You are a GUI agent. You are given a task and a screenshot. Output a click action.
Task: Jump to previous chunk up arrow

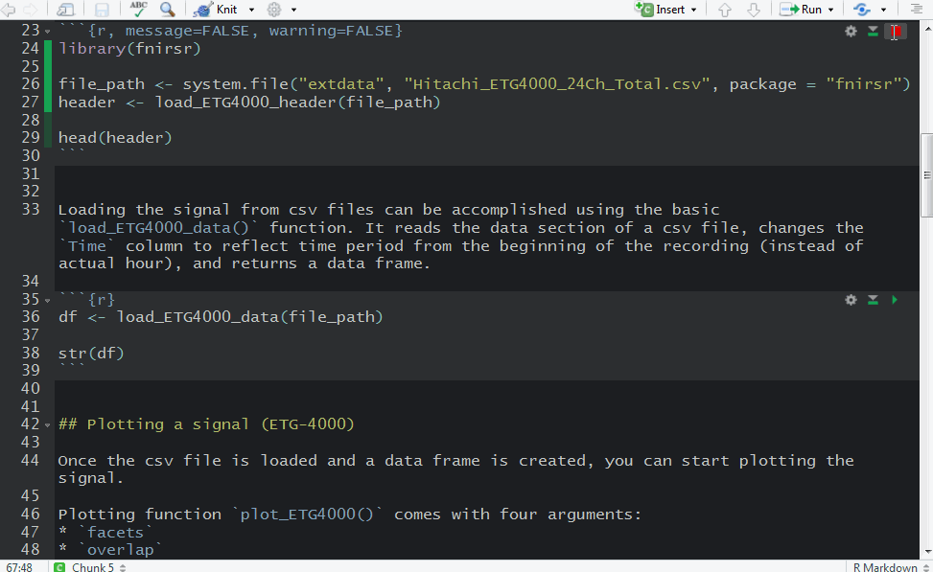pyautogui.click(x=724, y=10)
